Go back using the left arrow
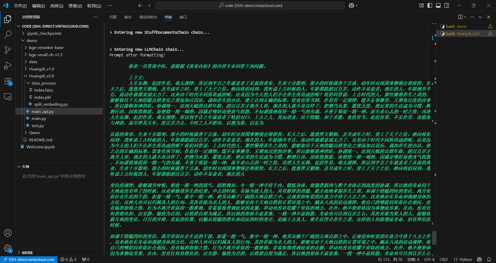The image size is (496, 263). (x=140, y=5)
